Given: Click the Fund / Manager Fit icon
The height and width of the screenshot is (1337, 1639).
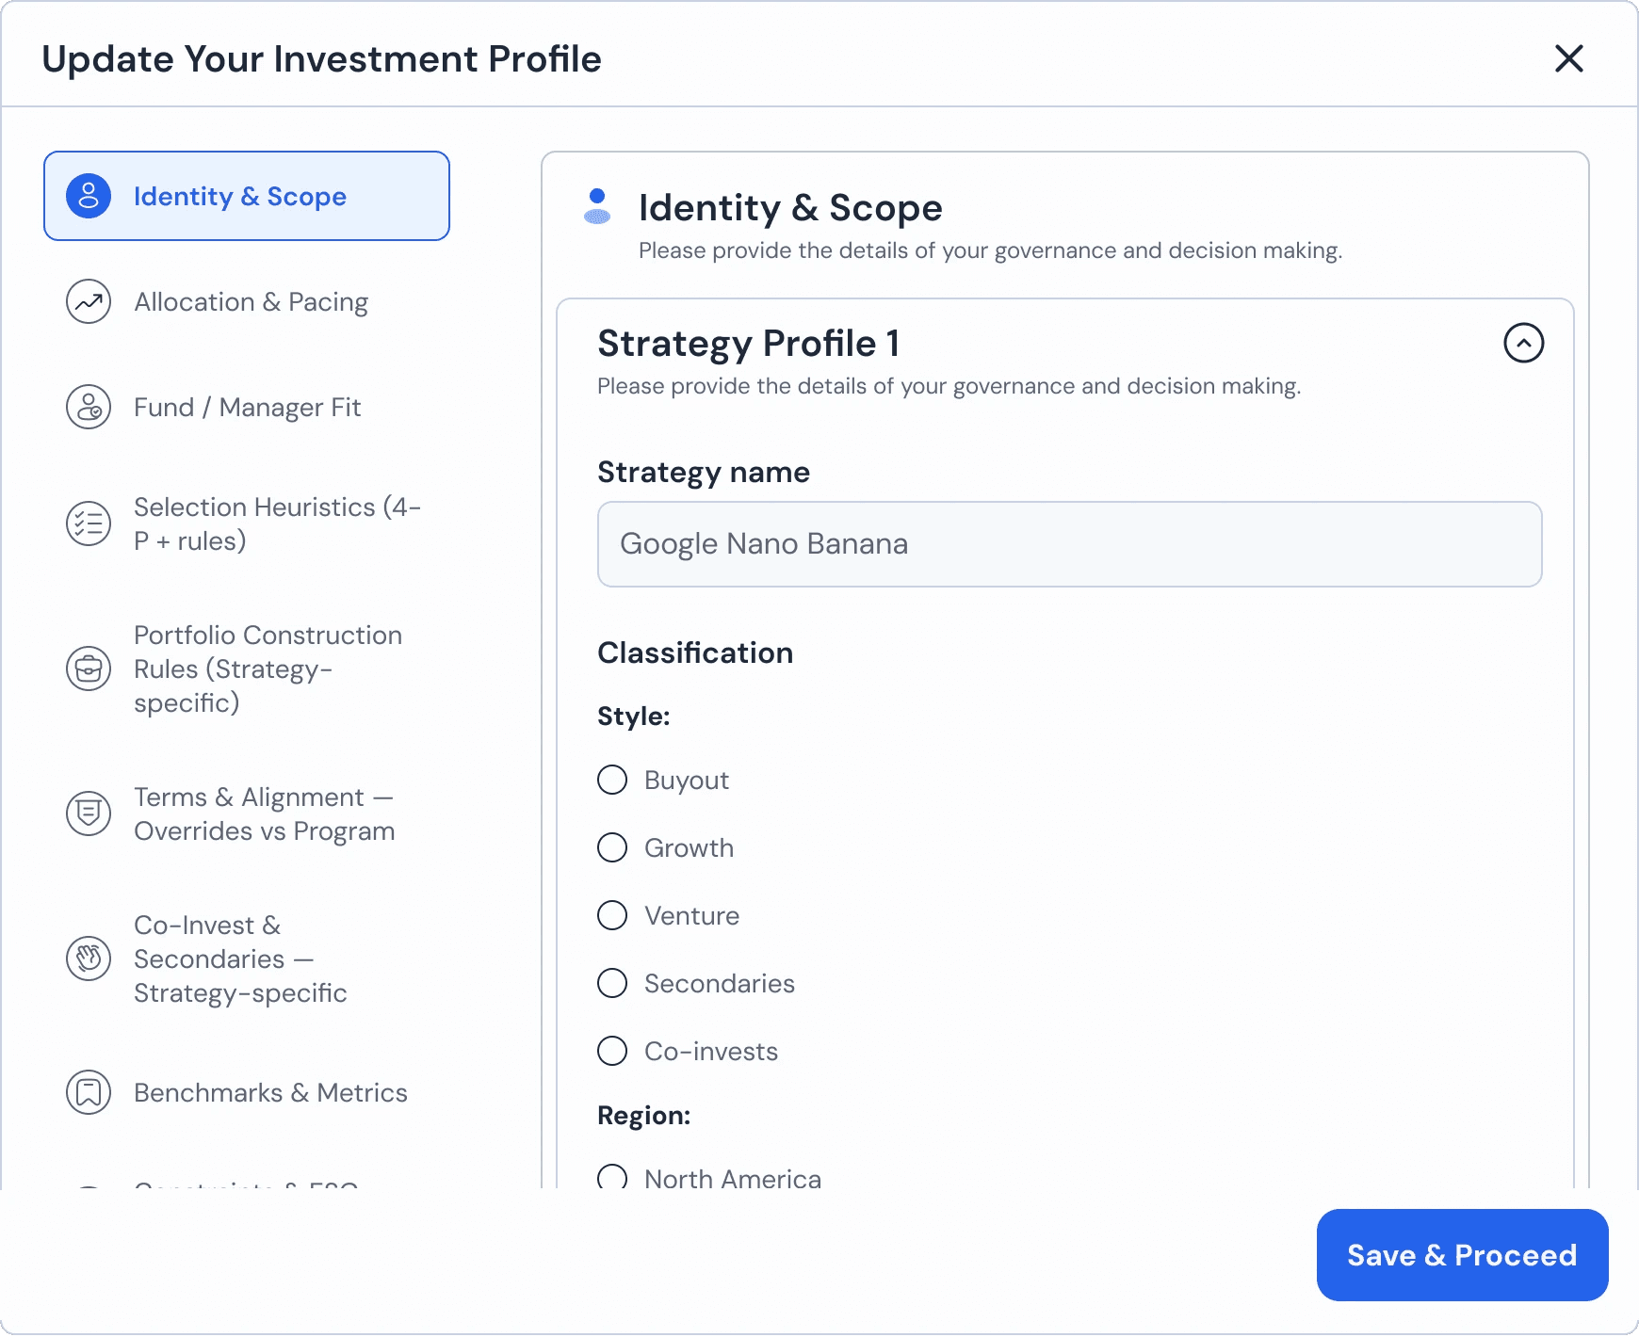Looking at the screenshot, I should 89,407.
